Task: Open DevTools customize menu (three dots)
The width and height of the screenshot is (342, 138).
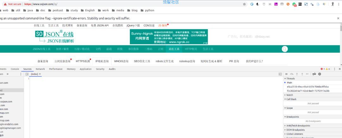Action: (335, 69)
